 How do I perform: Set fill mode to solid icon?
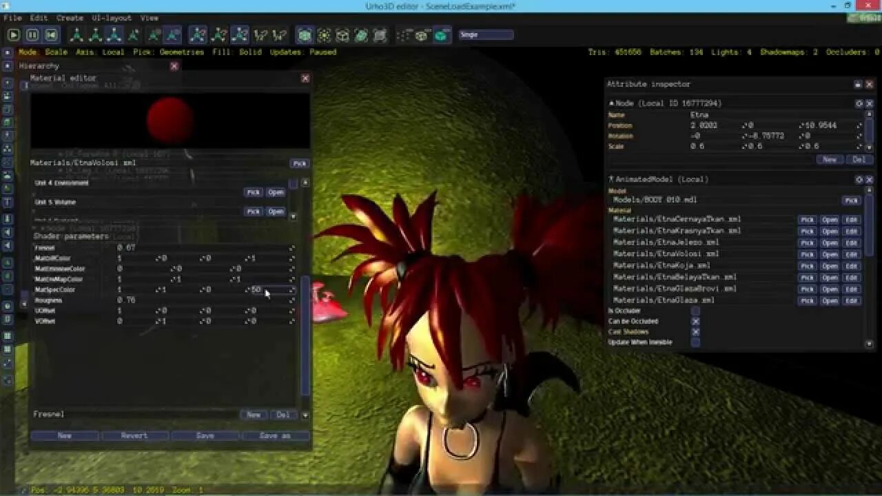point(441,34)
